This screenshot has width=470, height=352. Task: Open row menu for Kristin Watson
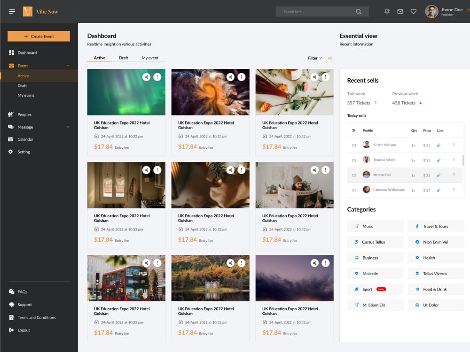(x=454, y=145)
